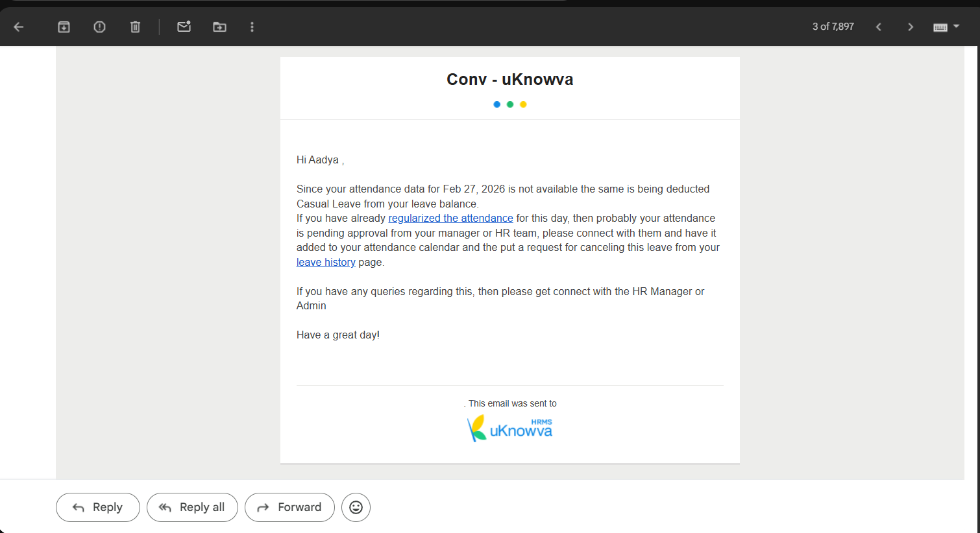Go back to the inbox list
The height and width of the screenshot is (533, 980).
click(x=19, y=27)
